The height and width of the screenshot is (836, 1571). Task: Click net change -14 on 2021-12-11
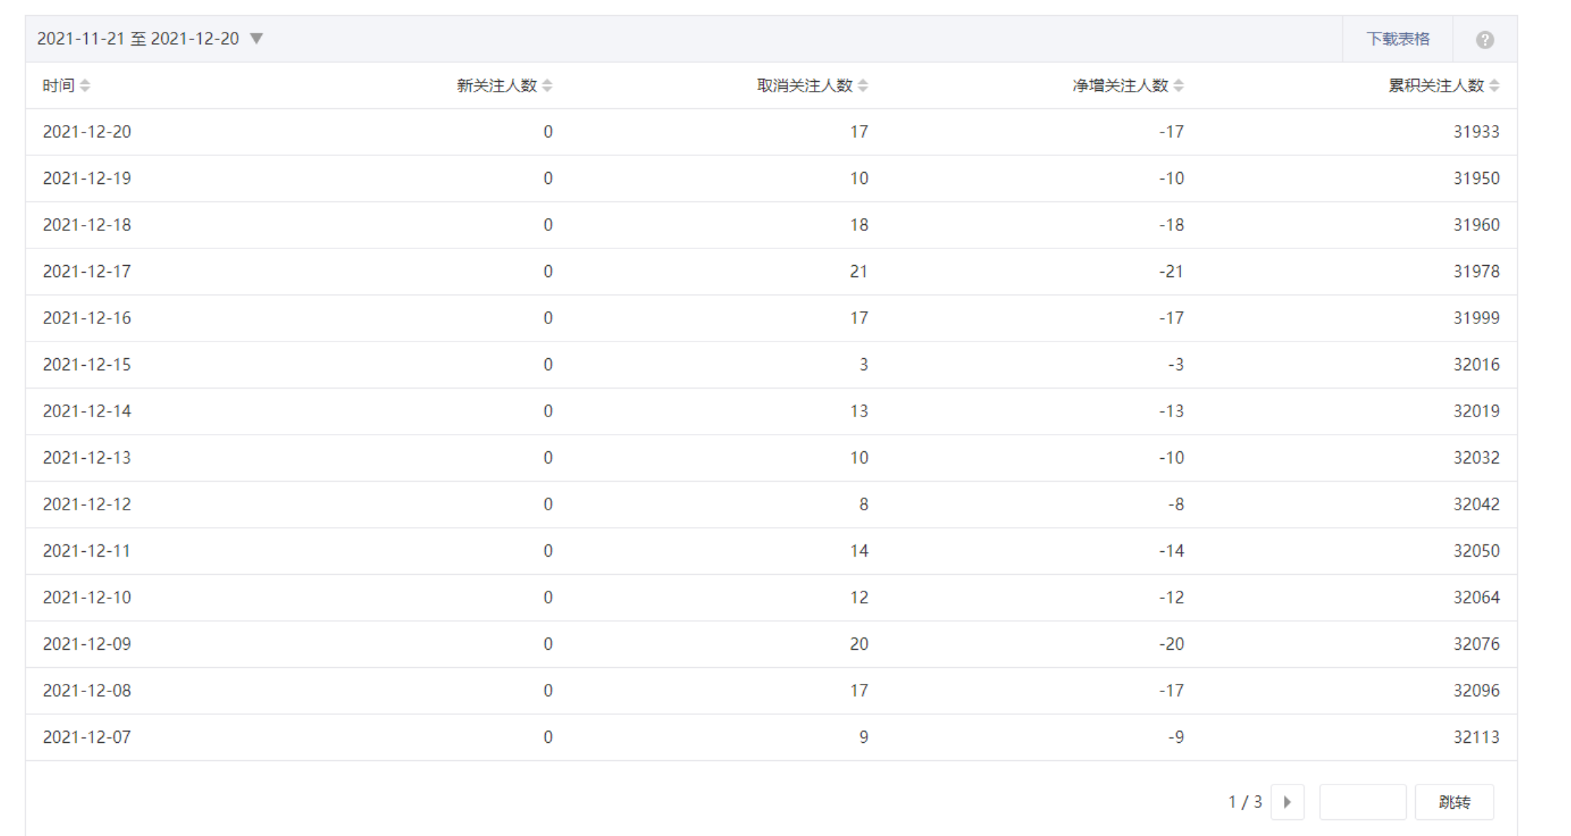coord(1171,551)
